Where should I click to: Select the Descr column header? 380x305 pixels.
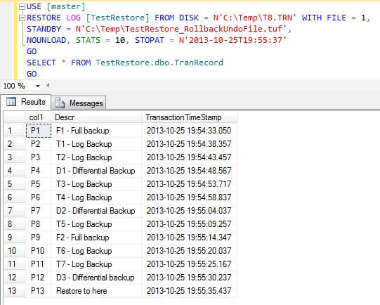(x=96, y=117)
